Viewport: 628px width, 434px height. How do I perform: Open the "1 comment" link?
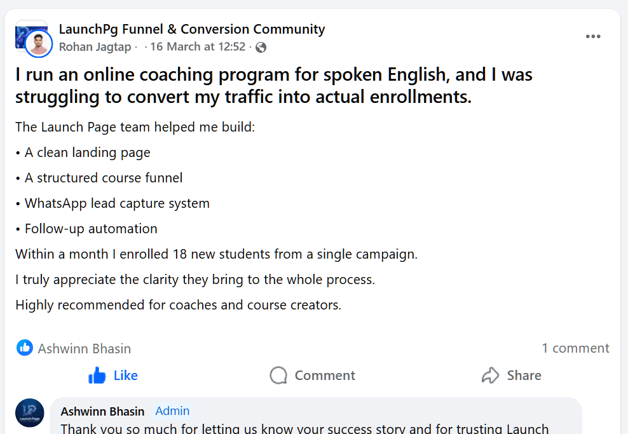tap(575, 348)
